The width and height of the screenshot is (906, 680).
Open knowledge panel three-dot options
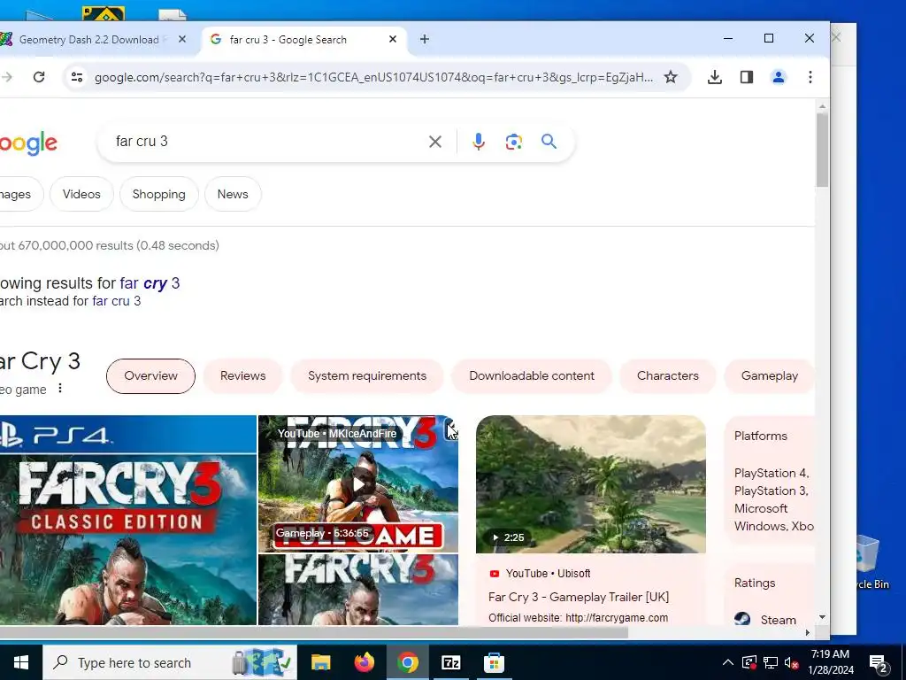tap(60, 389)
